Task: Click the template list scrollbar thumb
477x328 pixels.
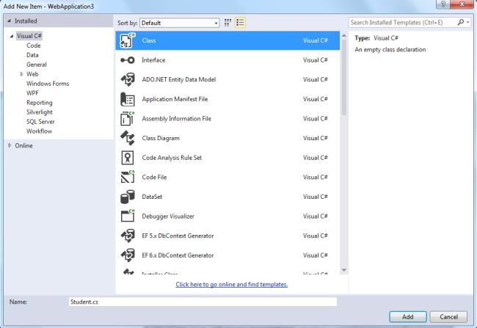Action: click(343, 77)
